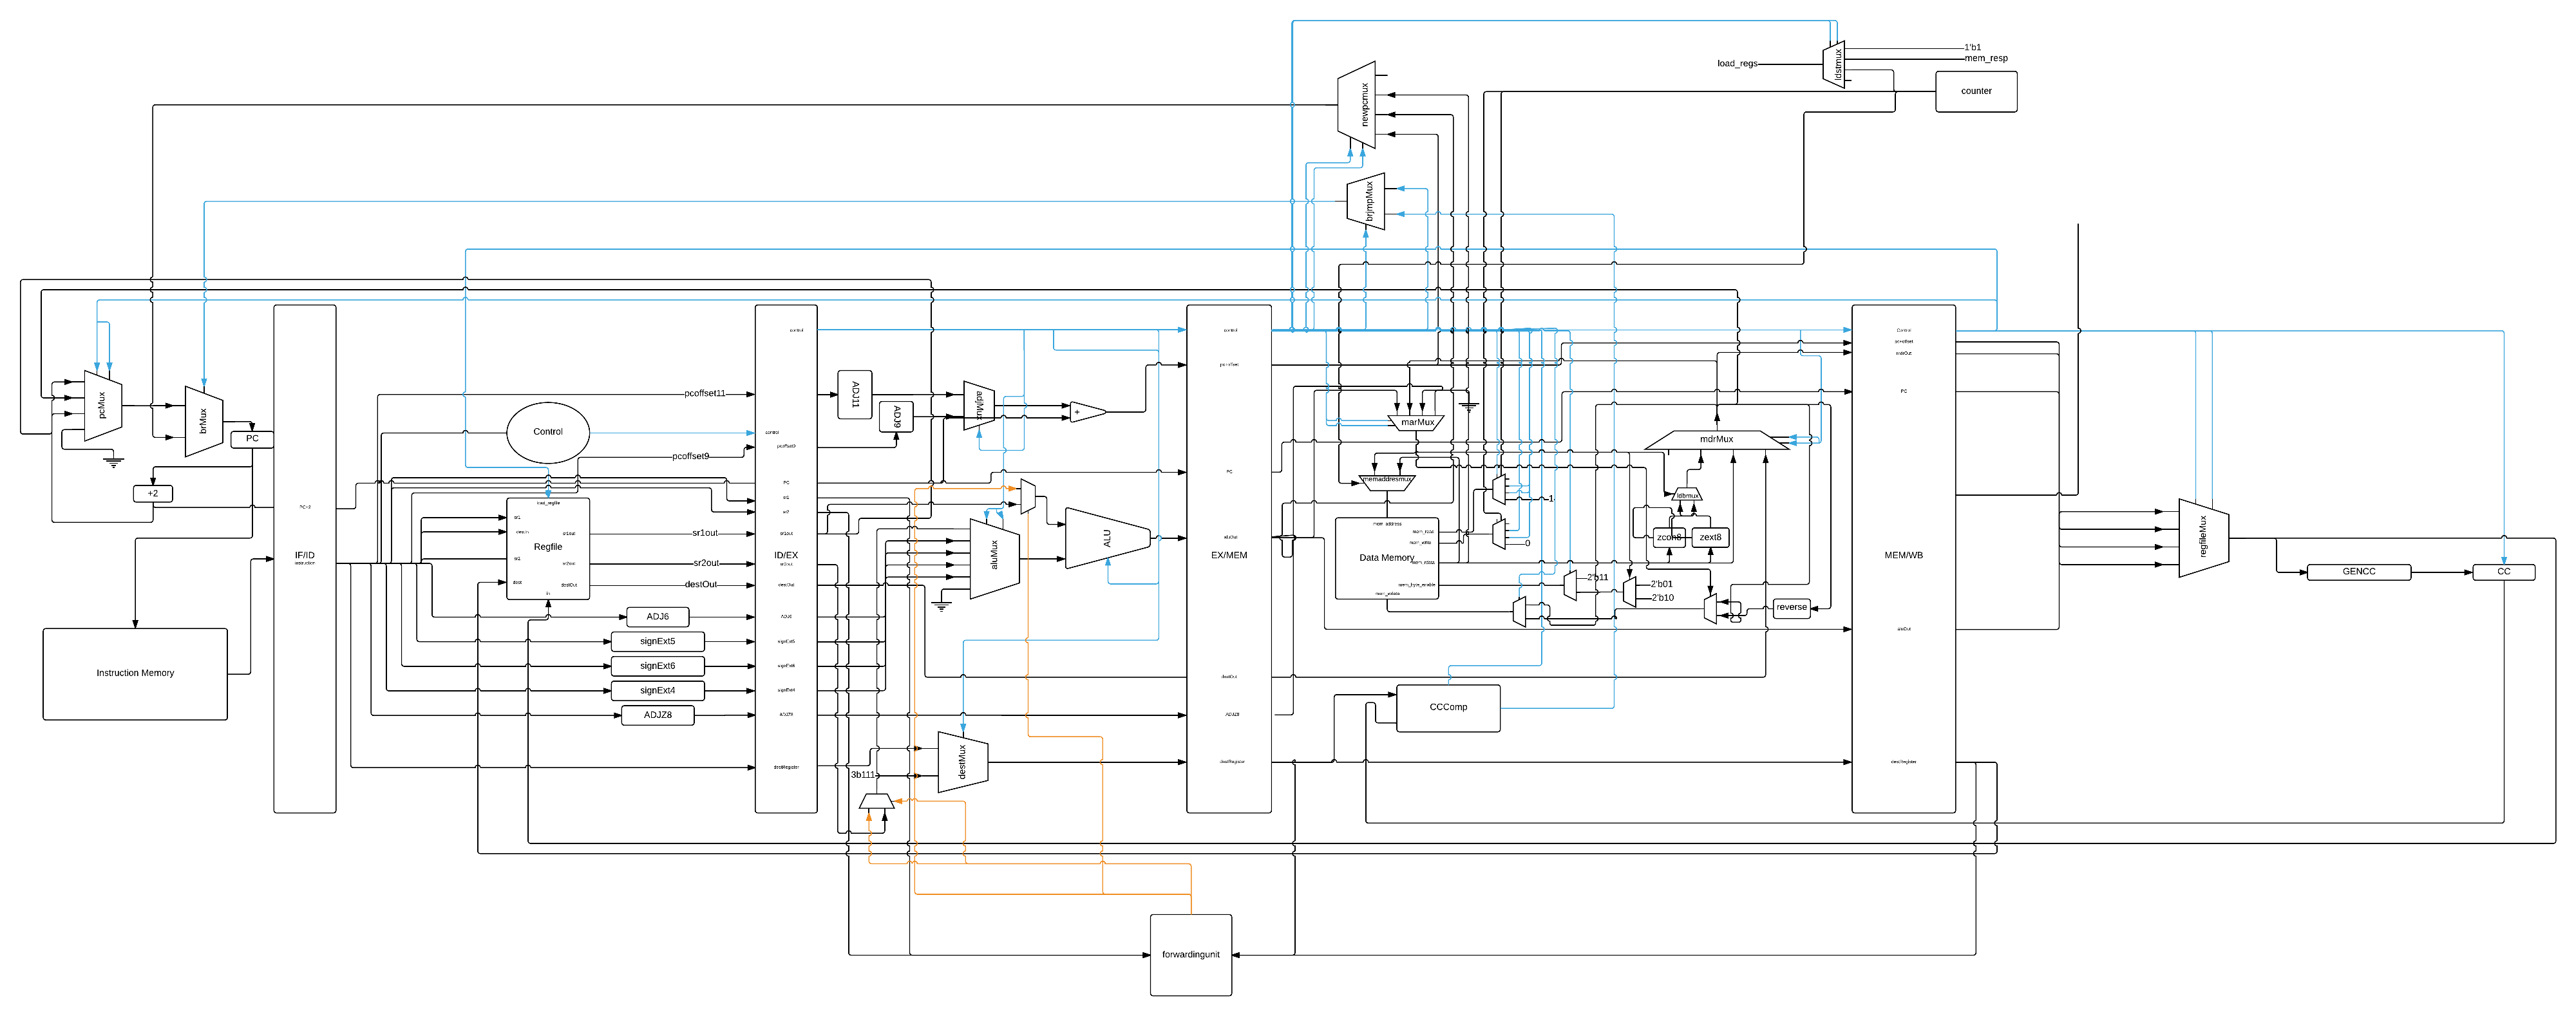Select the zext8 box
The height and width of the screenshot is (1016, 2576).
click(x=1711, y=538)
